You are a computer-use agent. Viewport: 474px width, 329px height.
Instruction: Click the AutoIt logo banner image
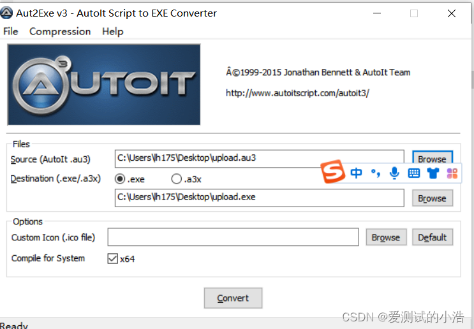(x=104, y=85)
